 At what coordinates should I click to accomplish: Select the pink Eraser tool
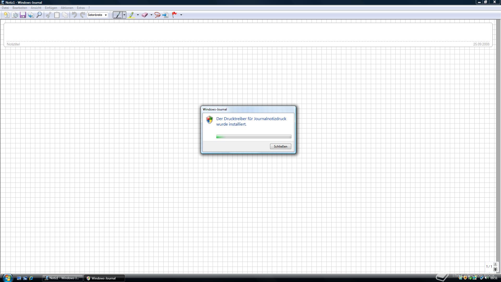[145, 15]
